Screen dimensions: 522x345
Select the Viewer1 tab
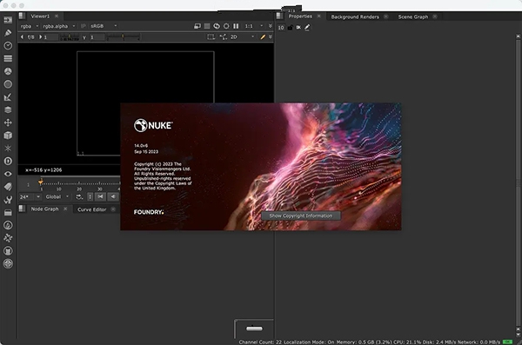(40, 16)
